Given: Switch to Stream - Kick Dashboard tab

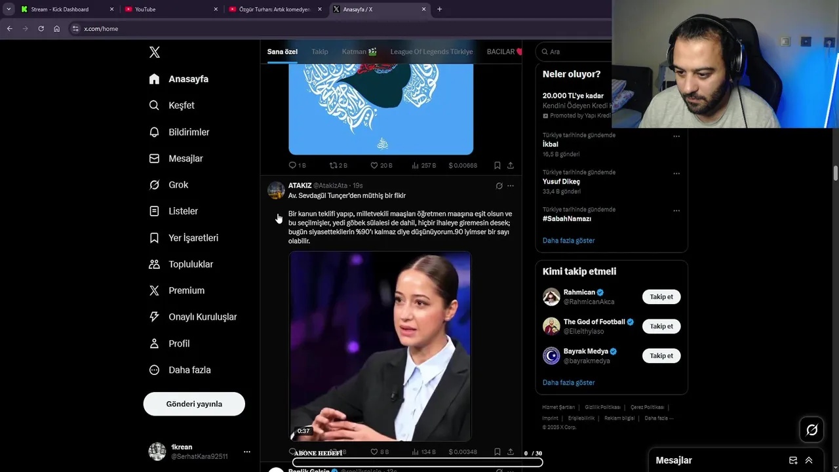Looking at the screenshot, I should (66, 9).
